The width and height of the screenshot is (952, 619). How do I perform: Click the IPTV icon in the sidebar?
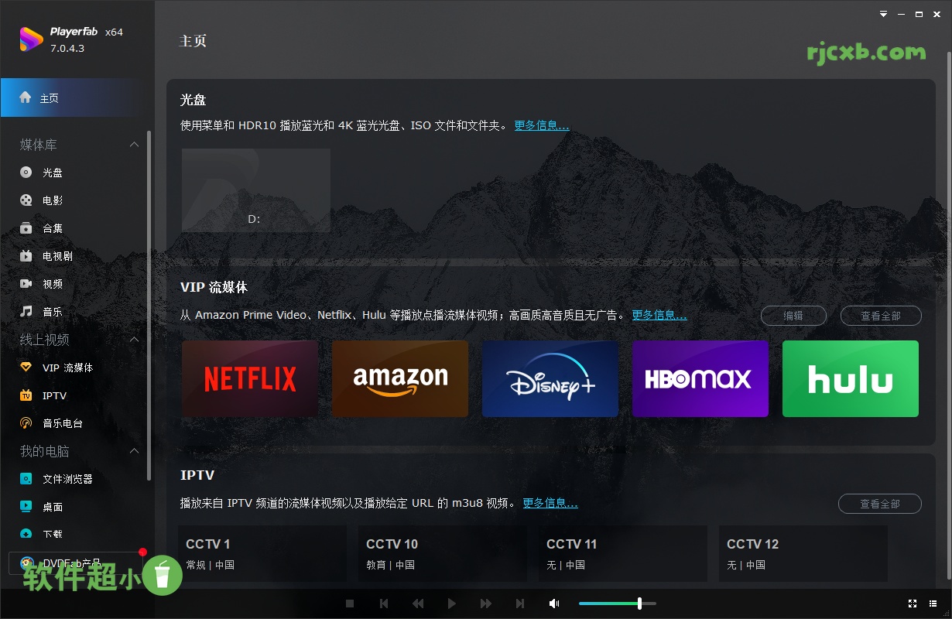pyautogui.click(x=26, y=395)
